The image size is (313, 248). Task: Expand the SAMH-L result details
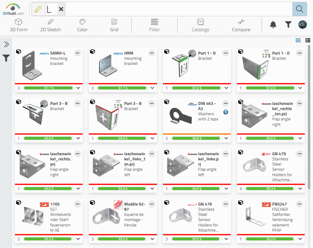pyautogui.click(x=78, y=88)
